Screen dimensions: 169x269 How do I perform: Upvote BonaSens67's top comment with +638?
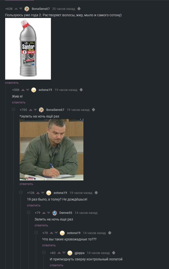click(16, 9)
